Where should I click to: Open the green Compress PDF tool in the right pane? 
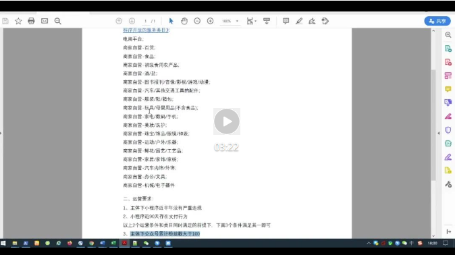(x=448, y=143)
